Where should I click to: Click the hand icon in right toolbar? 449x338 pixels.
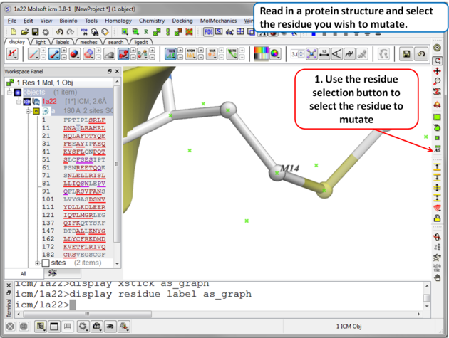pos(438,278)
